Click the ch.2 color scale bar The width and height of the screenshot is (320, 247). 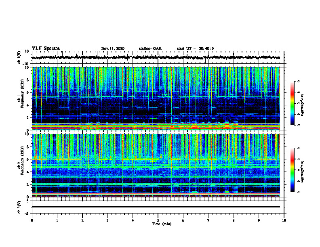pos(292,170)
